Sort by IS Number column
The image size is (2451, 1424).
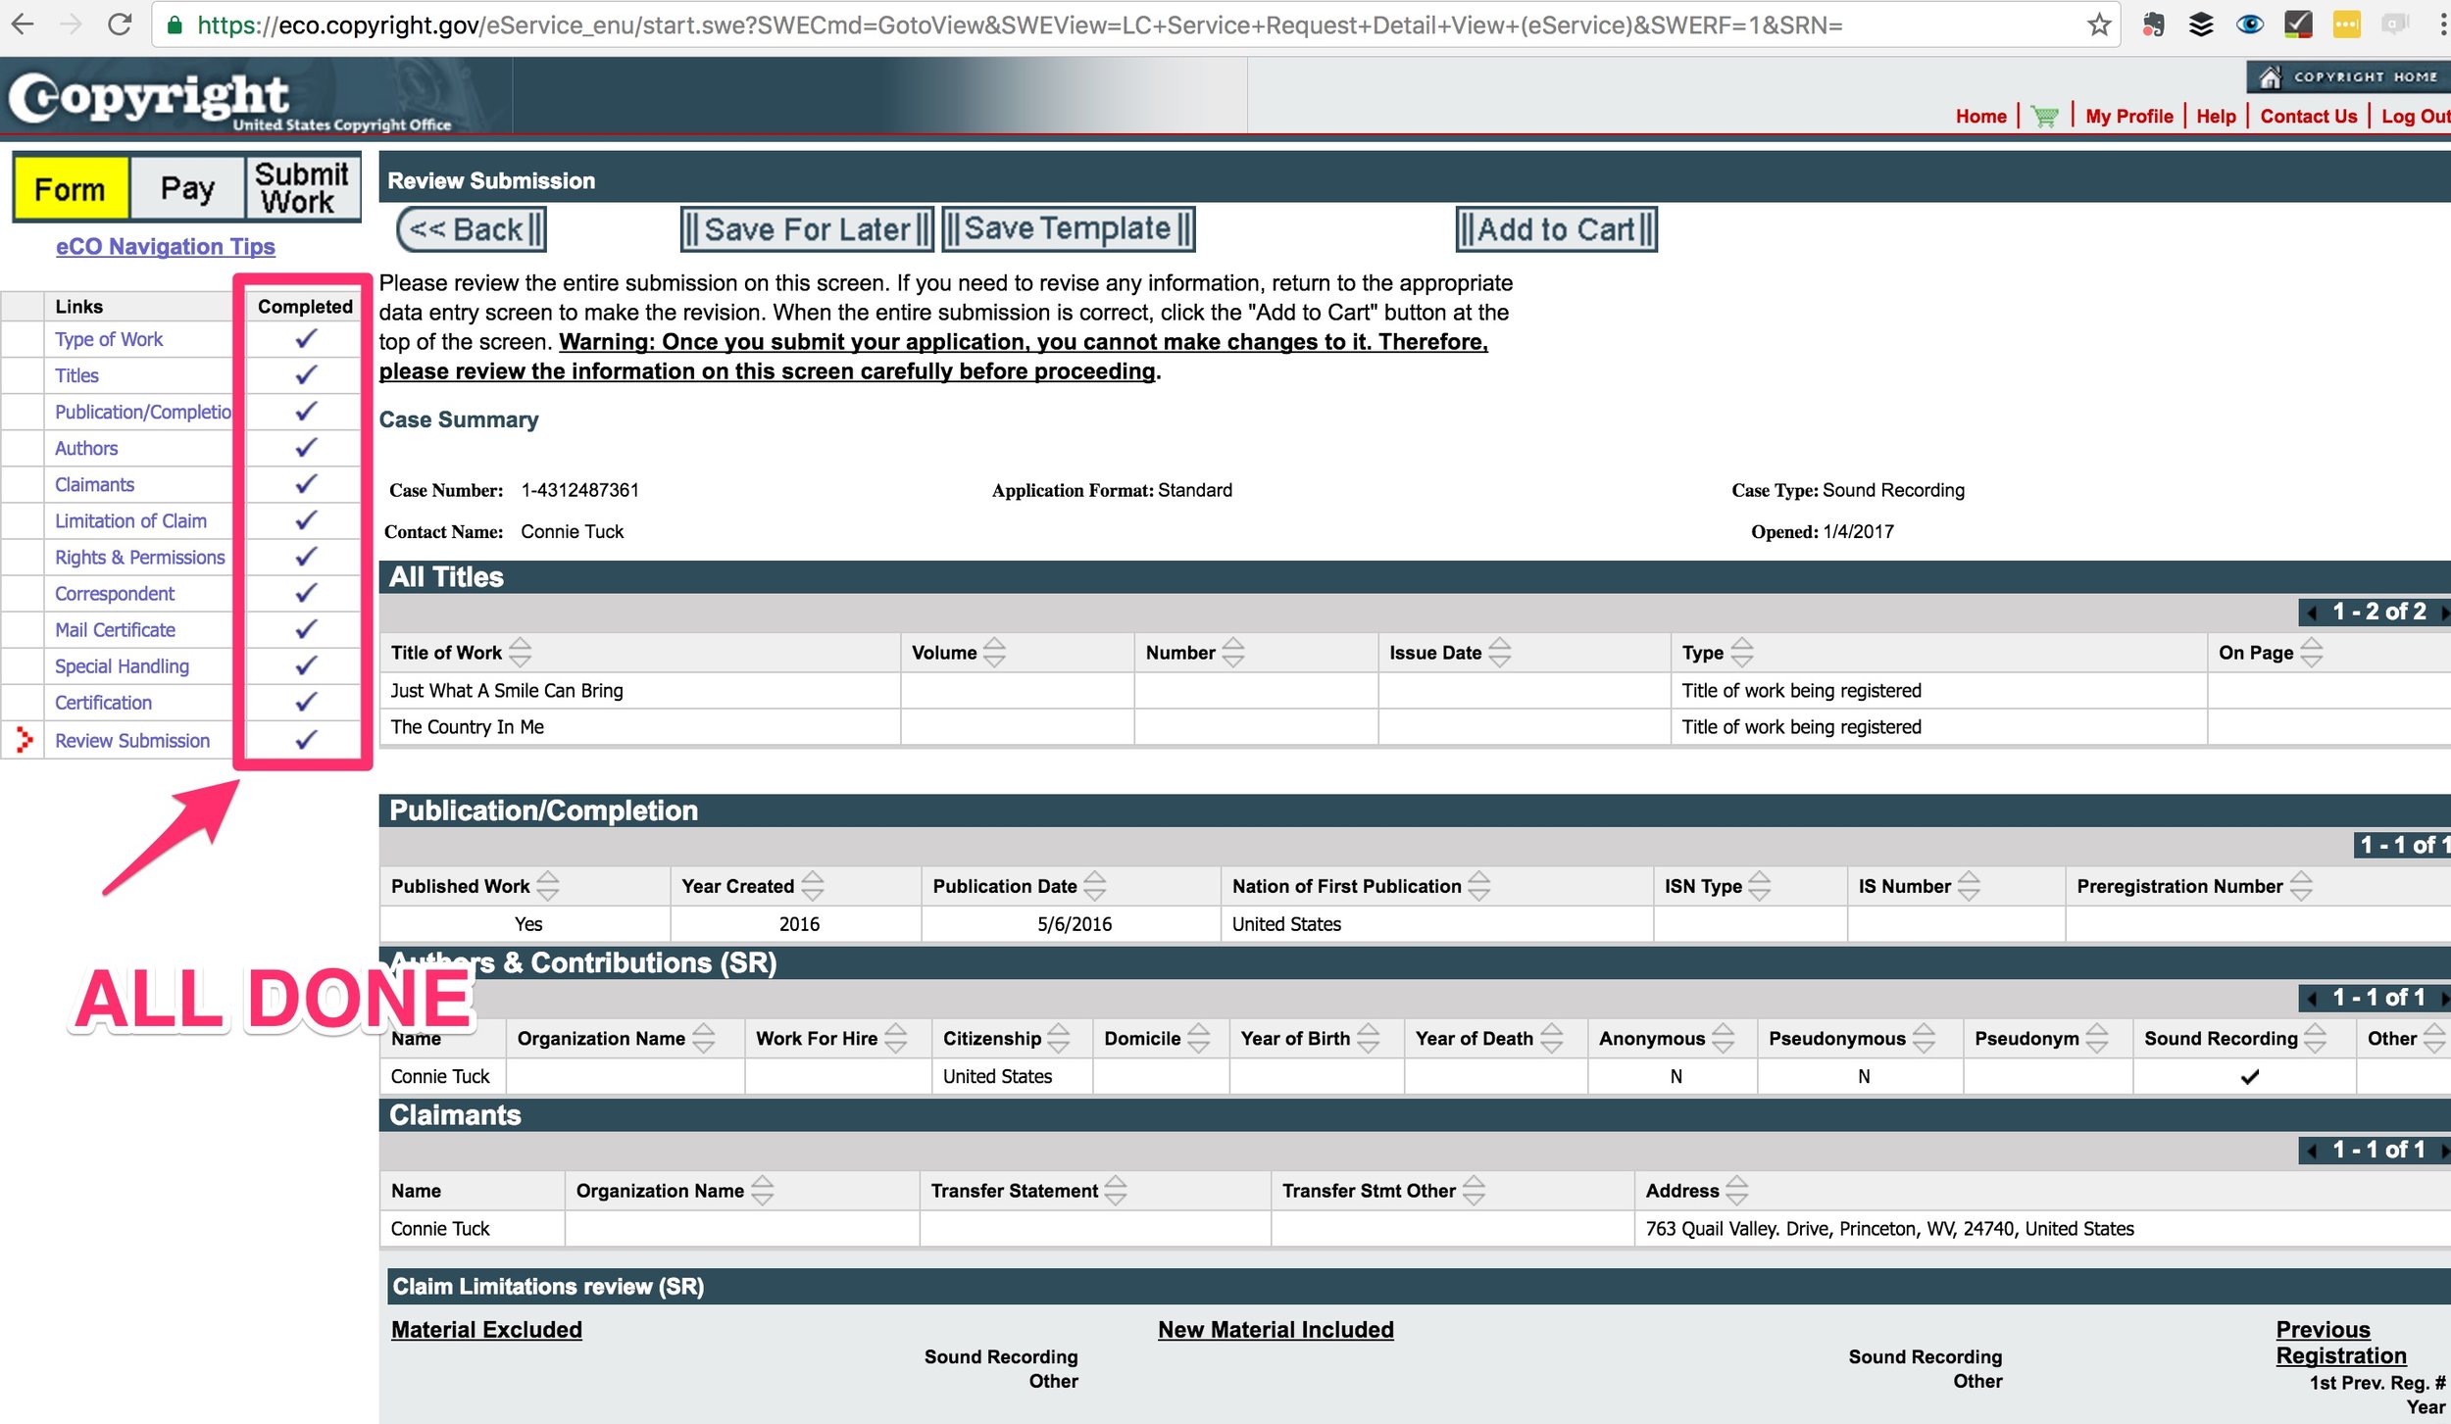tap(1969, 885)
